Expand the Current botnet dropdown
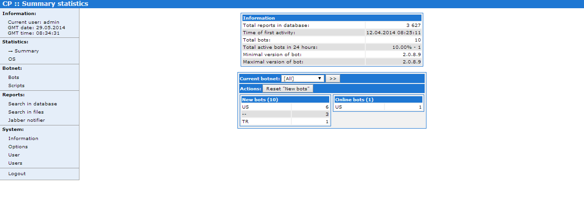584x213 pixels. [303, 78]
